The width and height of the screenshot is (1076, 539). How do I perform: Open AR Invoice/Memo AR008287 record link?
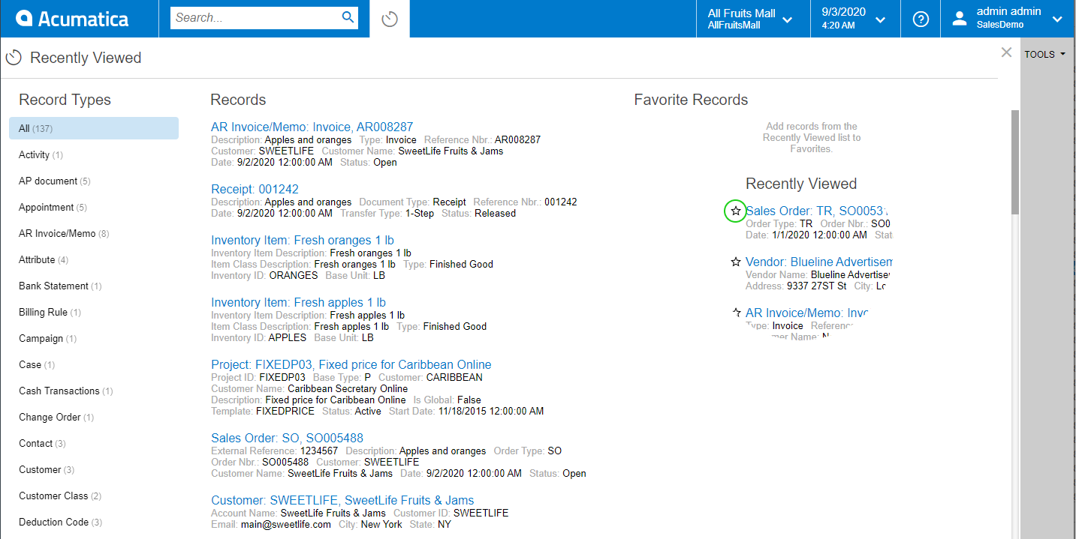312,127
